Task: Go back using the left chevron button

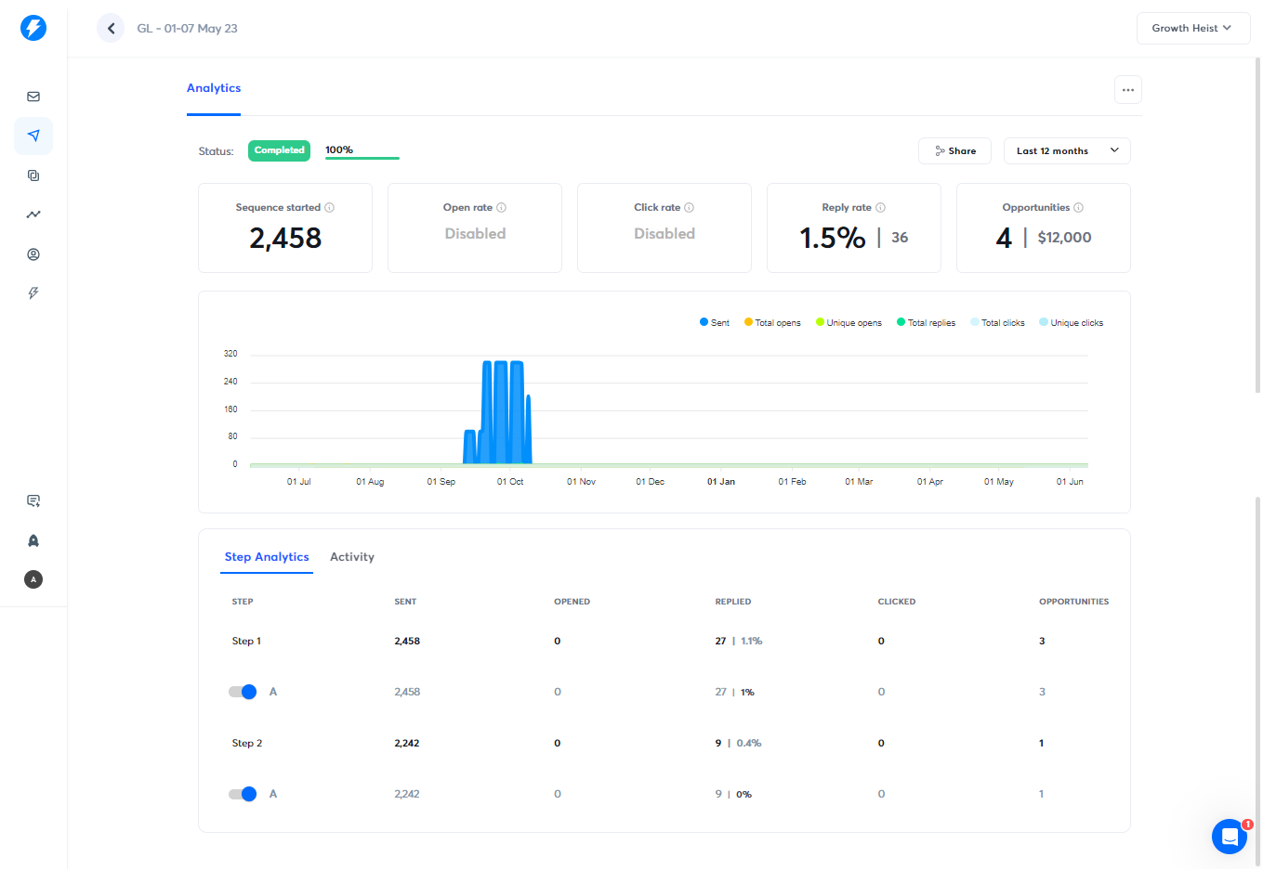Action: tap(111, 28)
